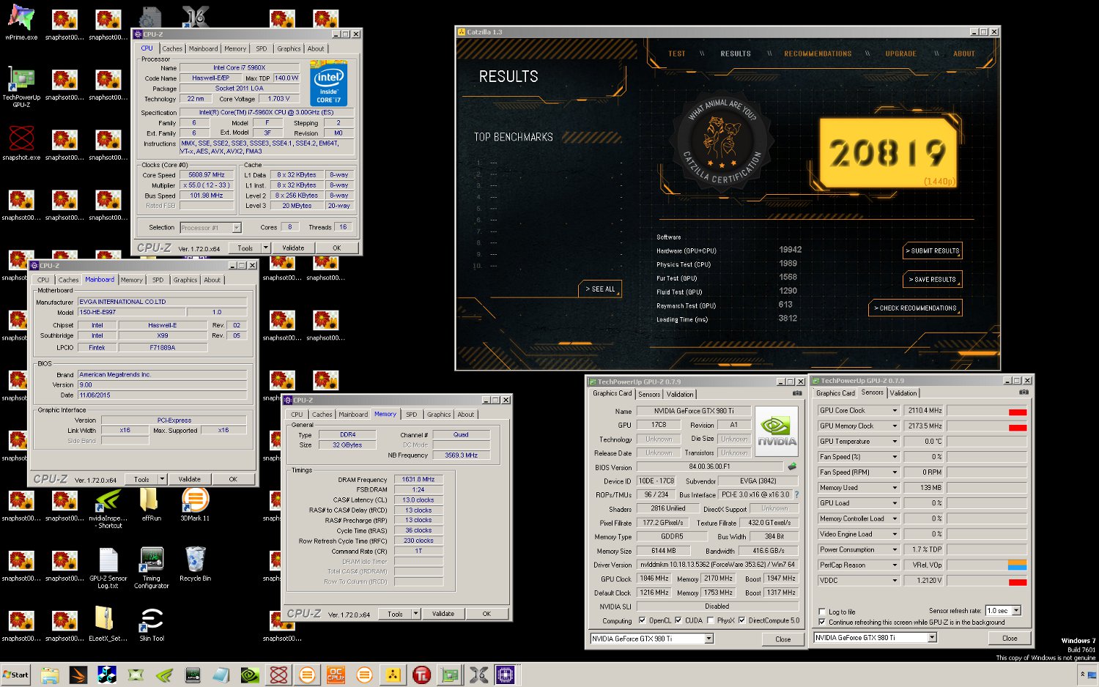
Task: Click Close in GPU-Z Sensors window
Action: tap(1010, 639)
